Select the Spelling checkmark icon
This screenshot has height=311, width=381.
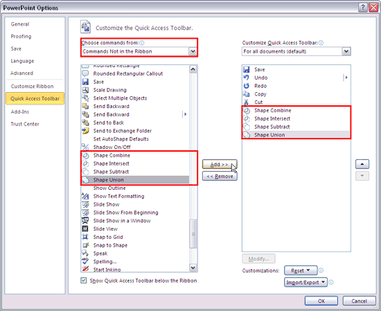85,261
